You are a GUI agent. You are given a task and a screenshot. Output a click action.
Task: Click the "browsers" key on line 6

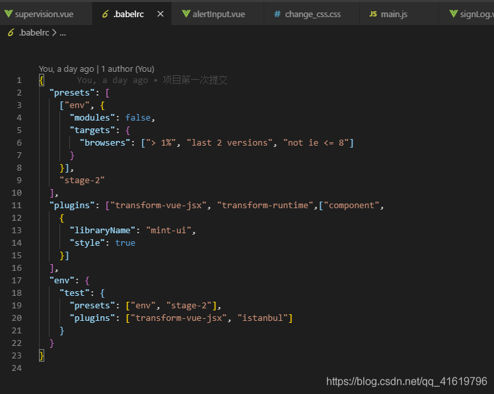coord(105,143)
